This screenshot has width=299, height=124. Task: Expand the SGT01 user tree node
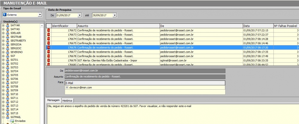click(x=3, y=60)
